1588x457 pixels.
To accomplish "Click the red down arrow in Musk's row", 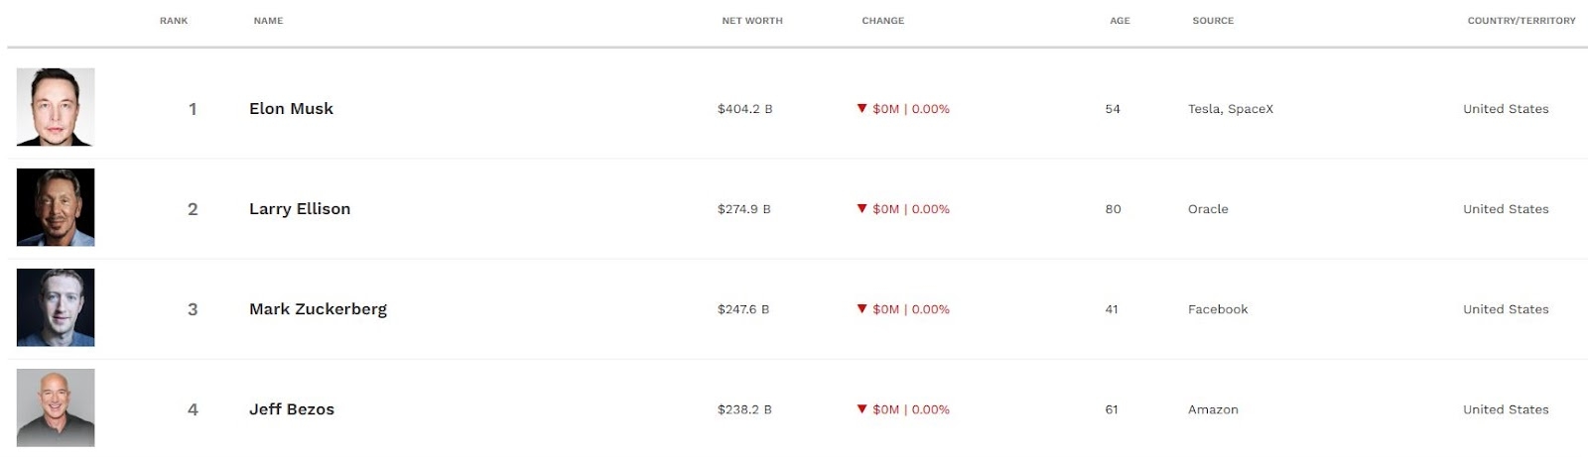I will [861, 108].
